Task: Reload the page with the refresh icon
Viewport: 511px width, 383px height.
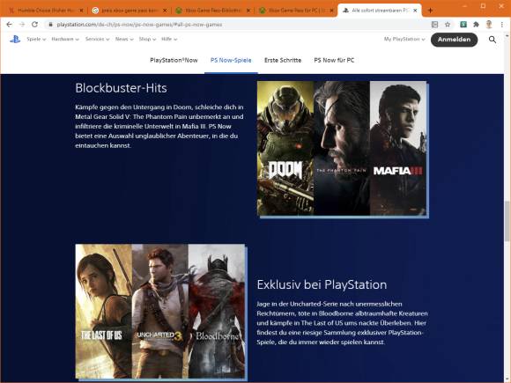Action: (34, 25)
